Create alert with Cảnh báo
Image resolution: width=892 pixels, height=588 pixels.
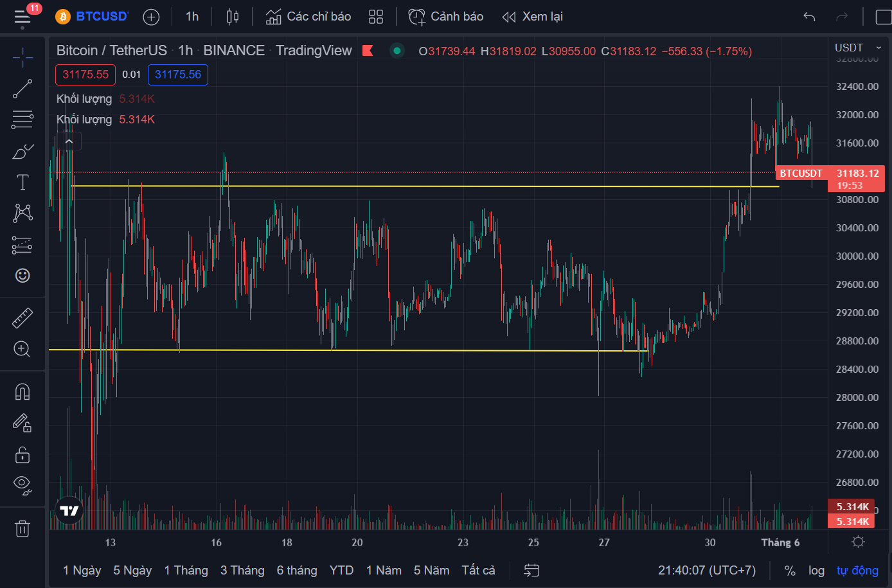(446, 17)
